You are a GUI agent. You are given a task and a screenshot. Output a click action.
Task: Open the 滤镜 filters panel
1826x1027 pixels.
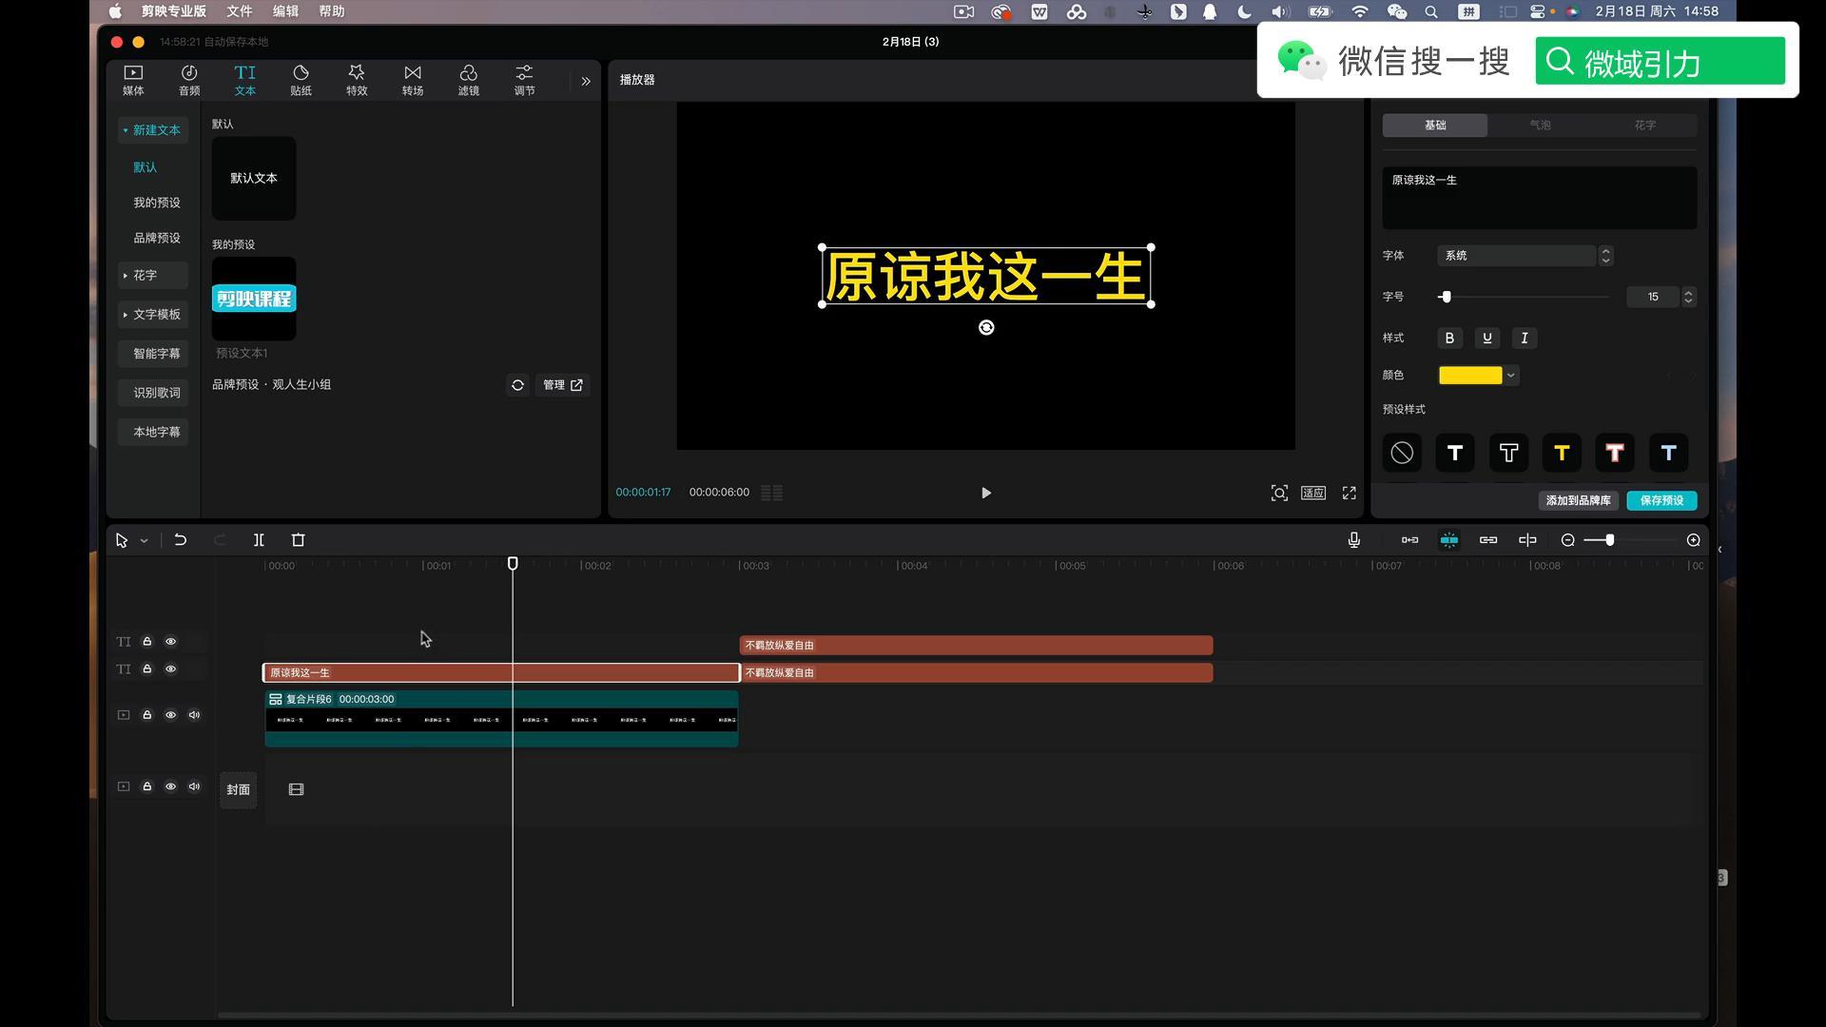(x=468, y=80)
